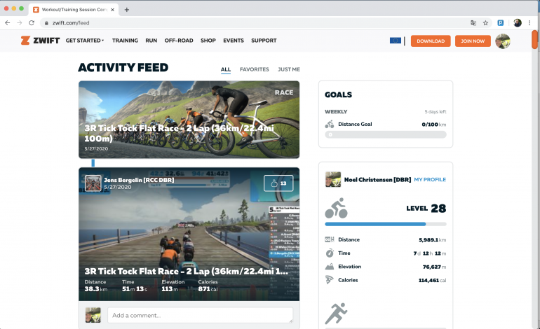Click the Zwift logo in the header
The image size is (540, 329).
click(40, 41)
